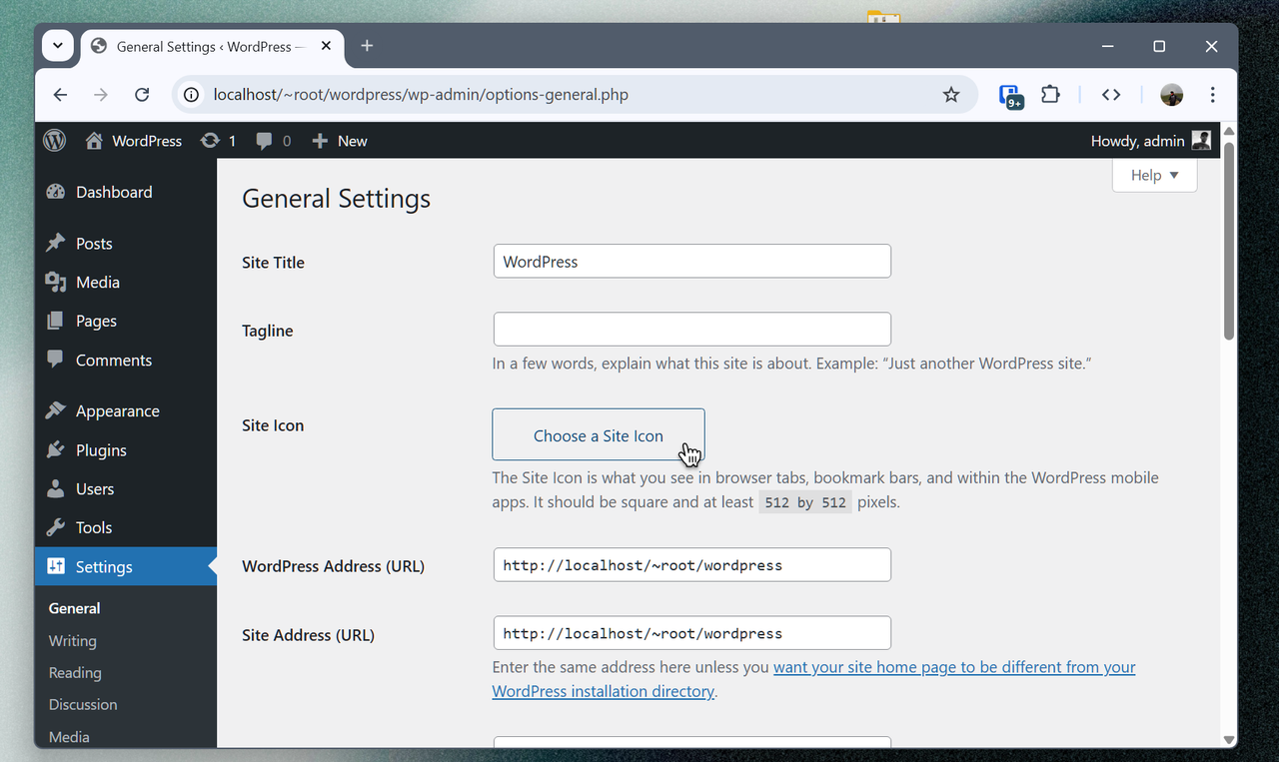The height and width of the screenshot is (762, 1279).
Task: View site information icon in address bar
Action: tap(191, 95)
